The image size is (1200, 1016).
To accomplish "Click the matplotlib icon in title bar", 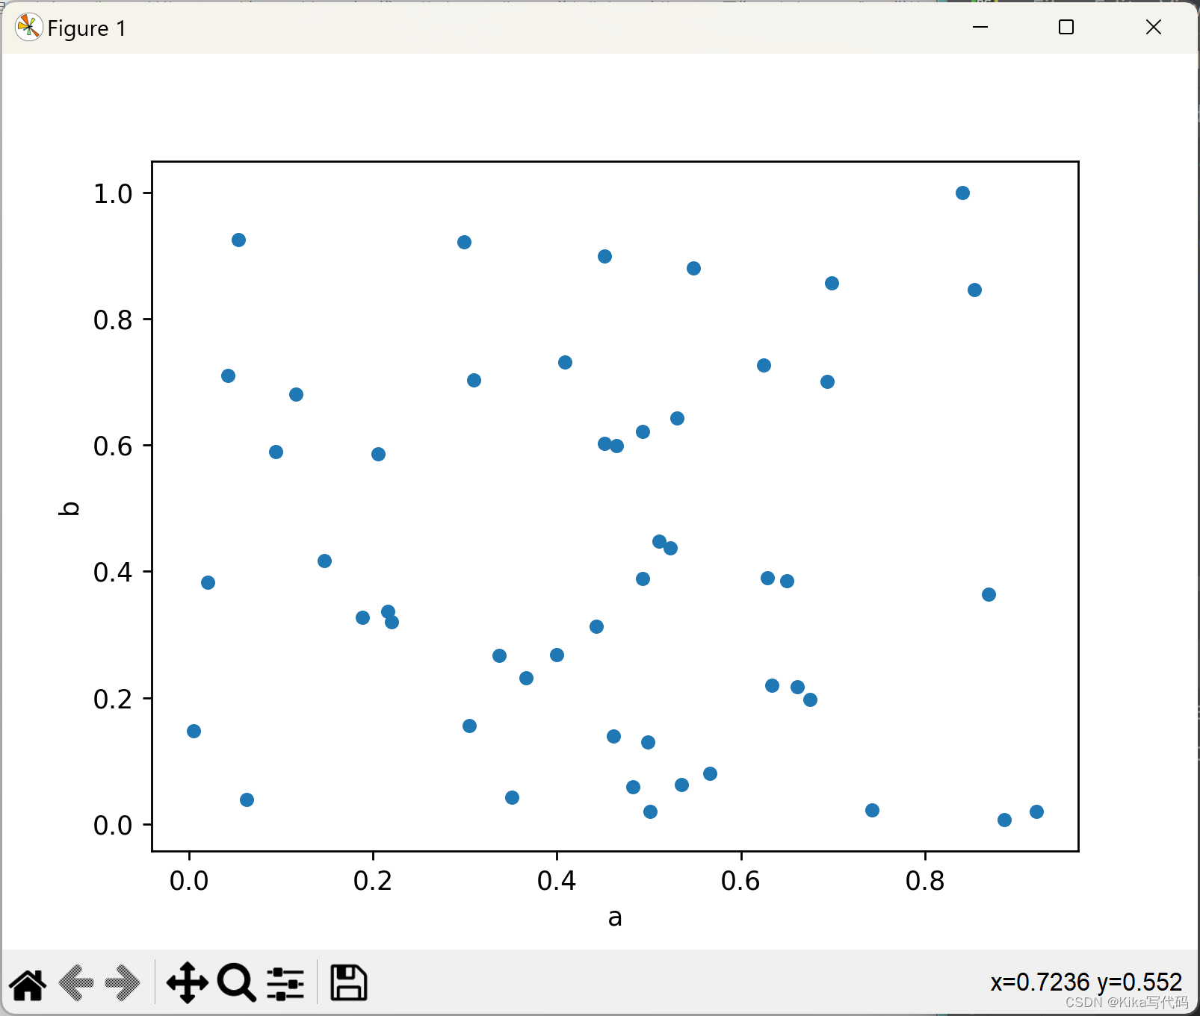I will (28, 28).
